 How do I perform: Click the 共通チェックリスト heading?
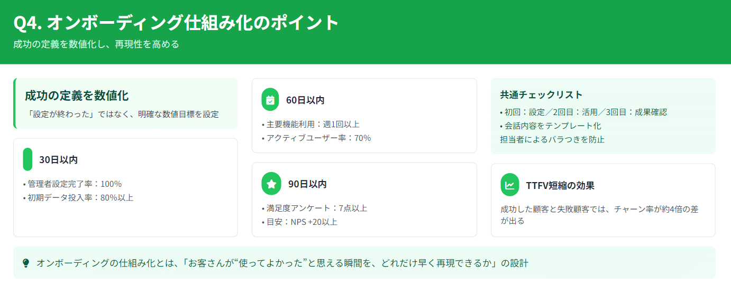[541, 95]
